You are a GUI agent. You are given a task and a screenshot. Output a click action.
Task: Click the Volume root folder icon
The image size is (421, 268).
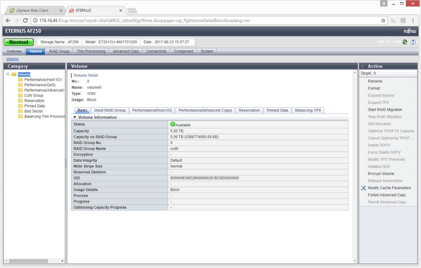click(x=14, y=74)
